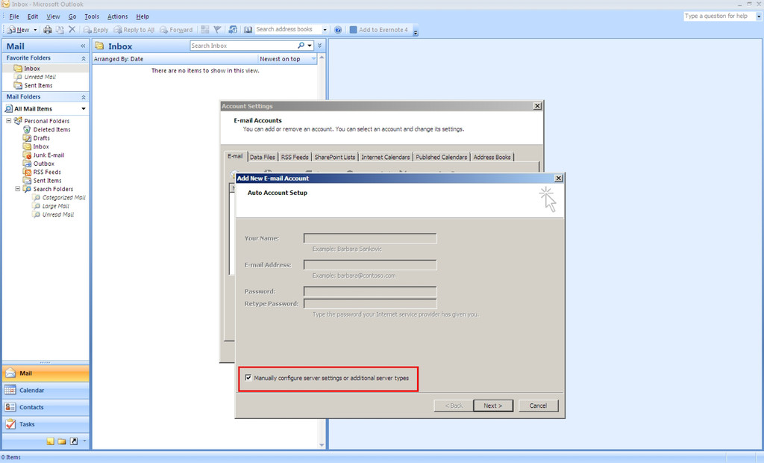764x463 pixels.
Task: Click the Reply to All toolbar button
Action: click(x=134, y=30)
